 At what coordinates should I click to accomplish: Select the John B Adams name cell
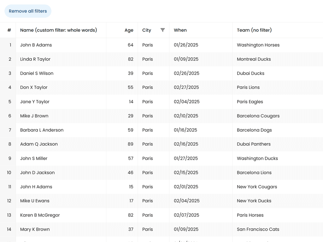point(36,45)
